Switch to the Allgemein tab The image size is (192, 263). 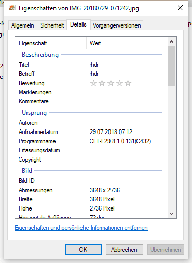pyautogui.click(x=22, y=25)
